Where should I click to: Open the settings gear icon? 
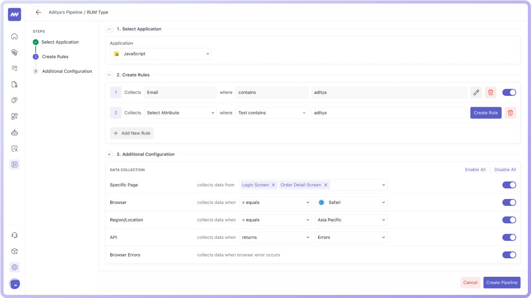coord(14,267)
